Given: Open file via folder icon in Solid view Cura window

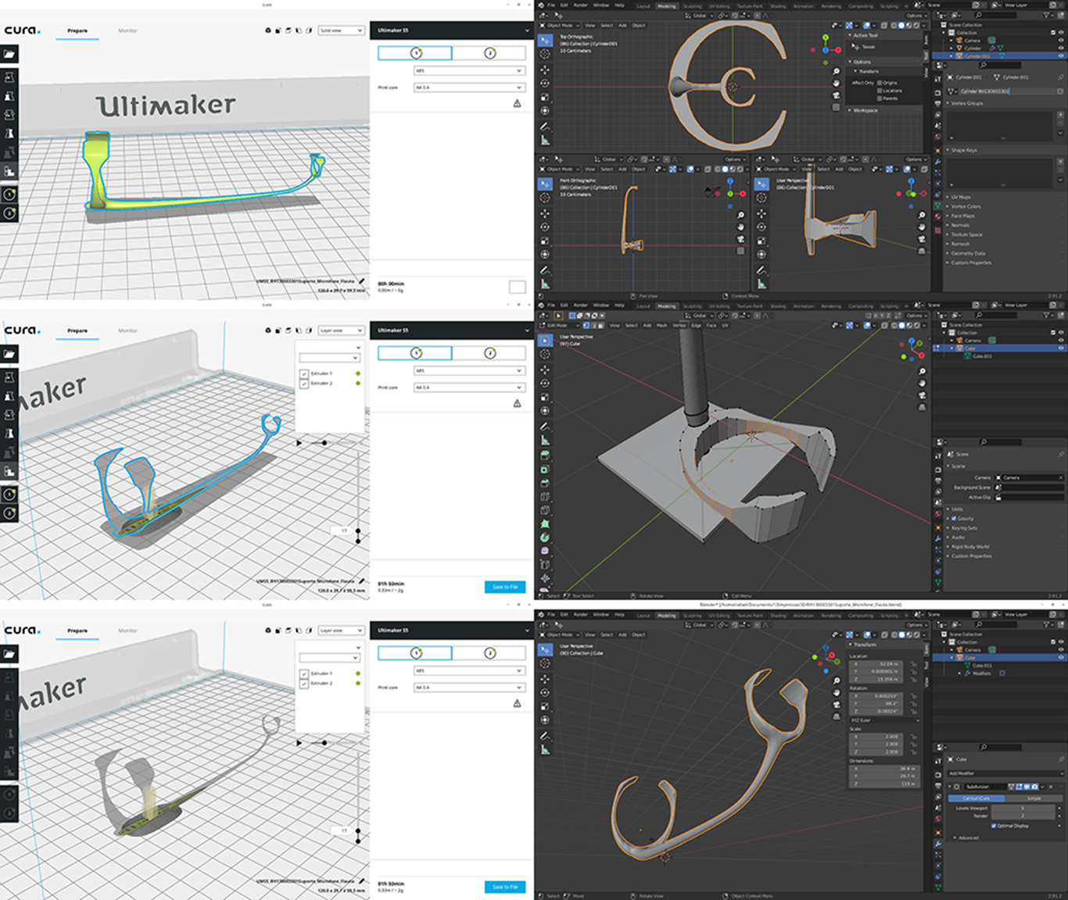Looking at the screenshot, I should 9,55.
